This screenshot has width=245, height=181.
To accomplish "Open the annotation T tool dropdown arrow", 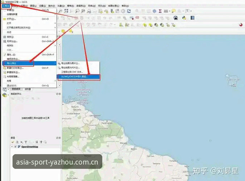I will (191, 11).
